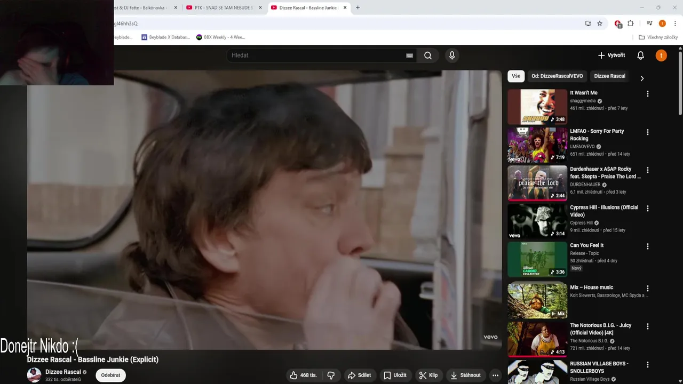Open Chrome three-dot menu
This screenshot has height=384, width=683.
tap(675, 23)
